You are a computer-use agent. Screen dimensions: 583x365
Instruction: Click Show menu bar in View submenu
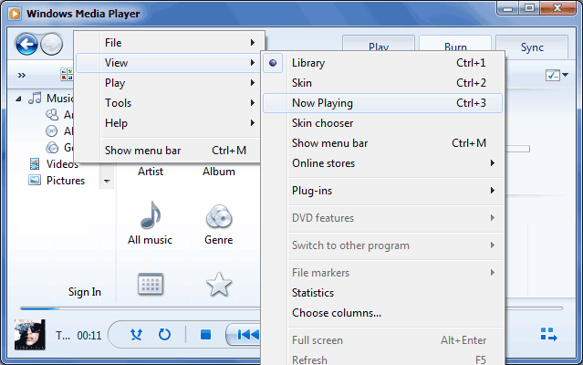coord(382,143)
